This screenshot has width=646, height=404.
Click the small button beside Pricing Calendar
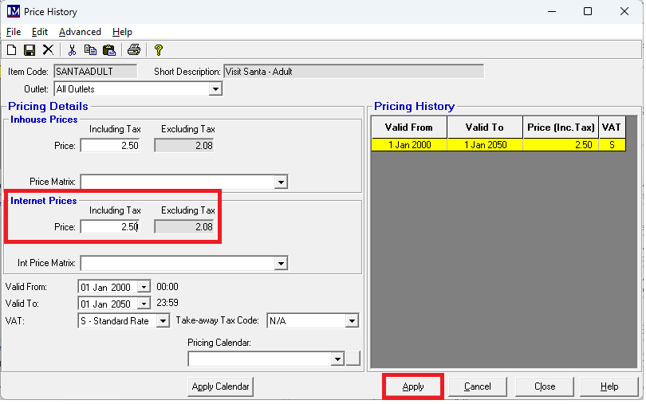[x=353, y=359]
